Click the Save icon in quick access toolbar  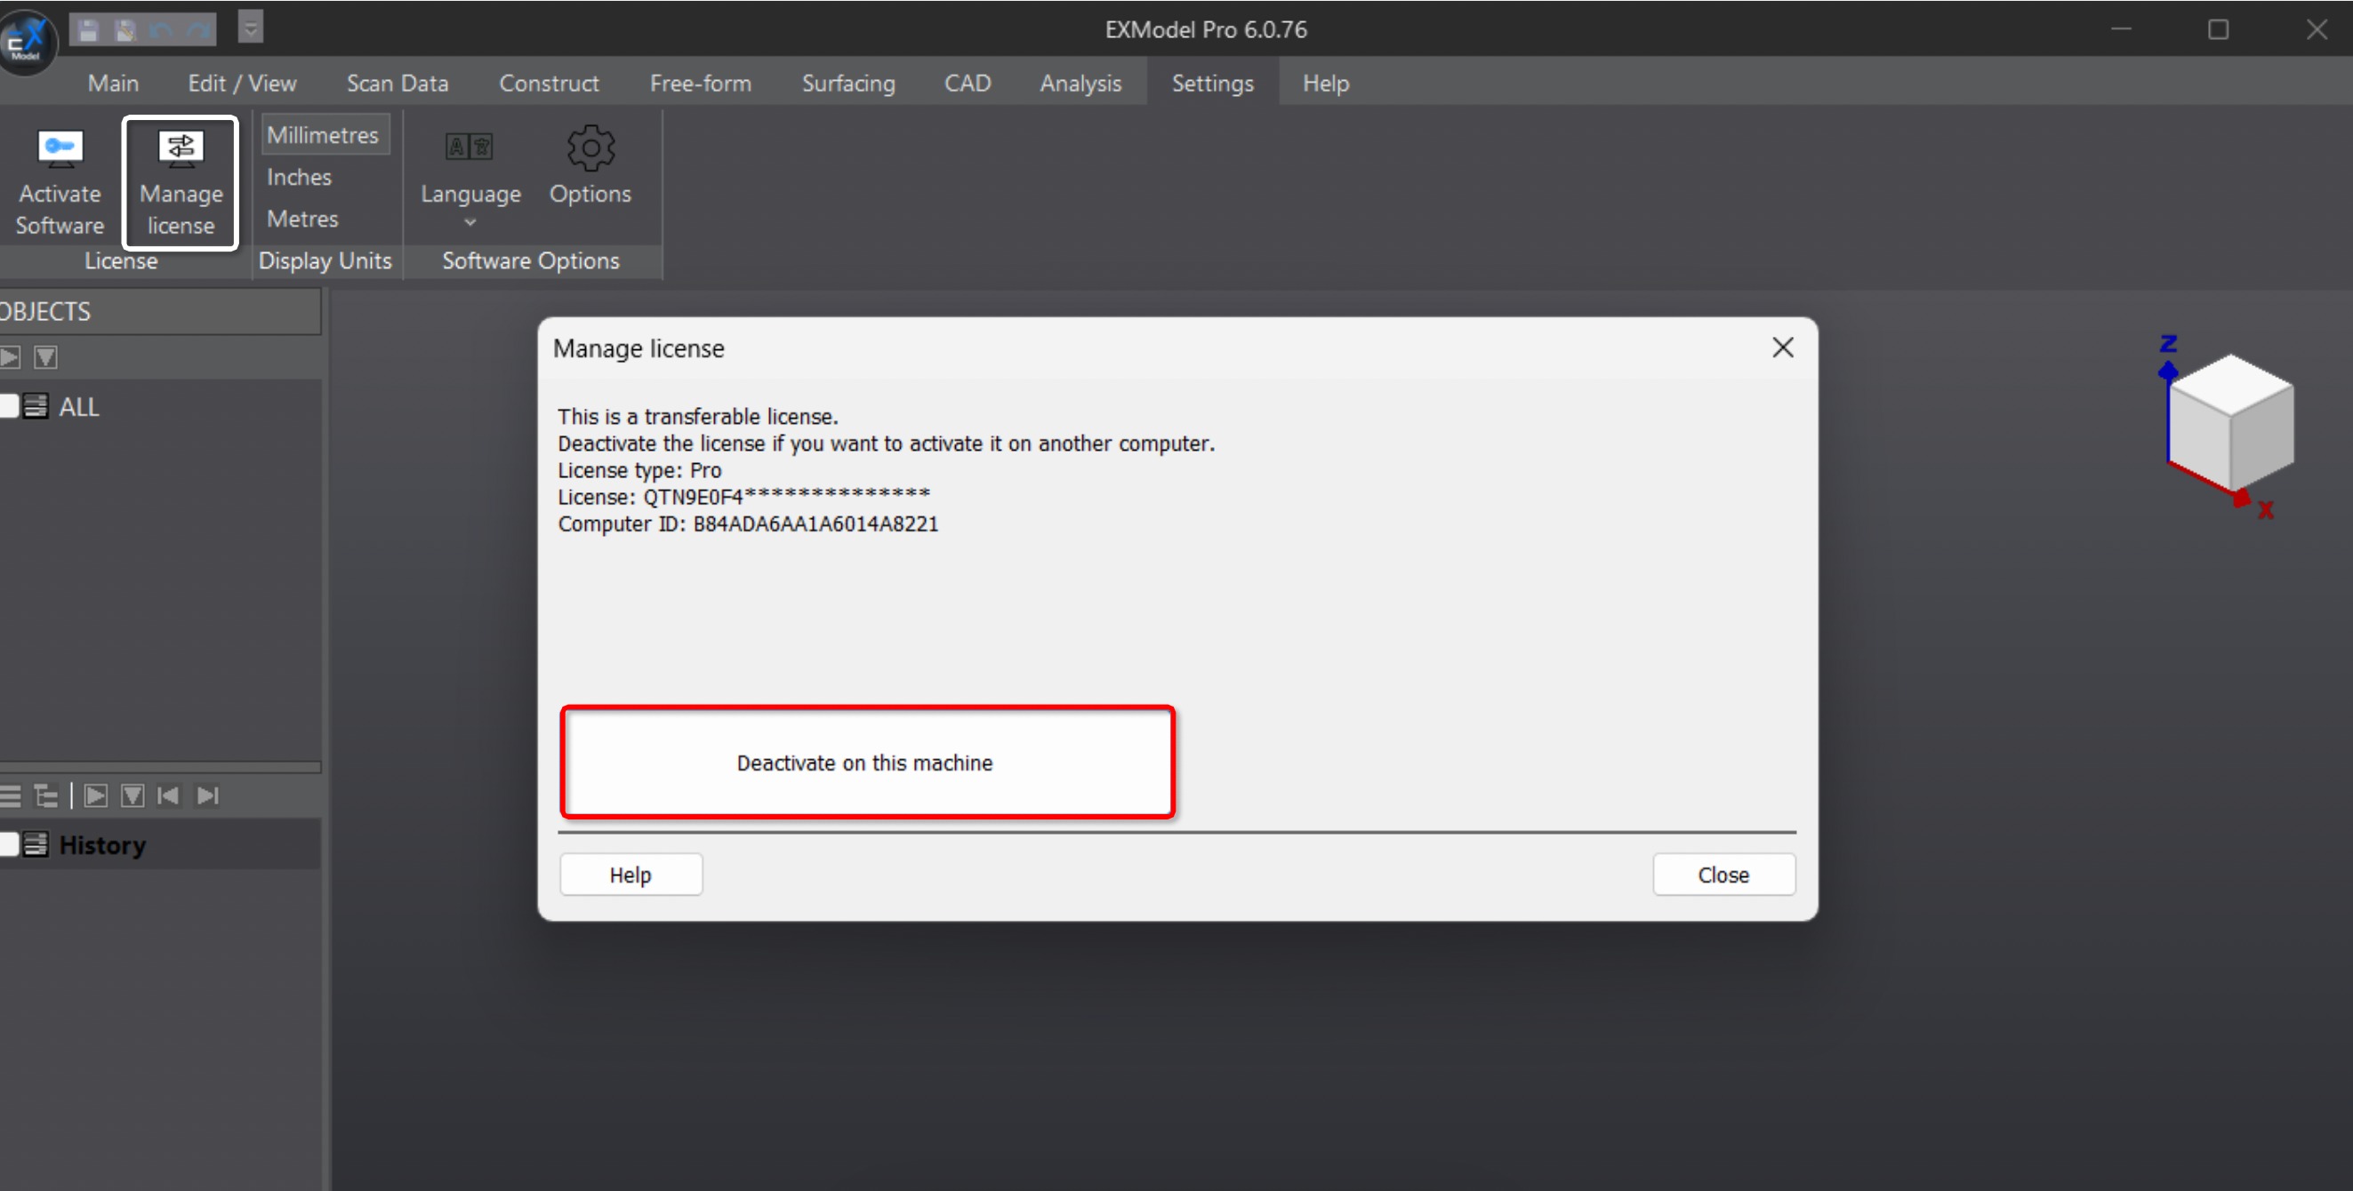(x=89, y=30)
